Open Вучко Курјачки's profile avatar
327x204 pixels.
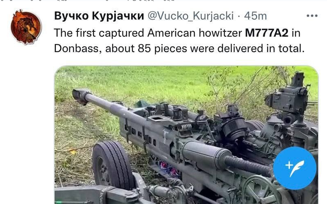[26, 27]
